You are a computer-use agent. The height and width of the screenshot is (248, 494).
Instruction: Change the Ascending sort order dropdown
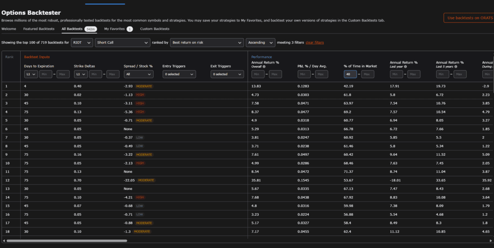[x=260, y=43]
